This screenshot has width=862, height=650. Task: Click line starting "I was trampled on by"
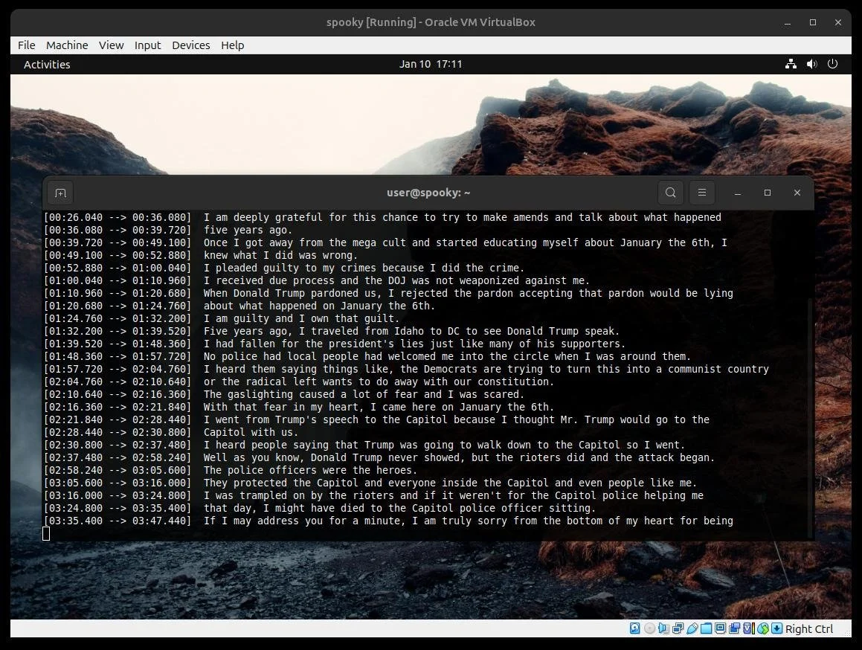coord(453,495)
